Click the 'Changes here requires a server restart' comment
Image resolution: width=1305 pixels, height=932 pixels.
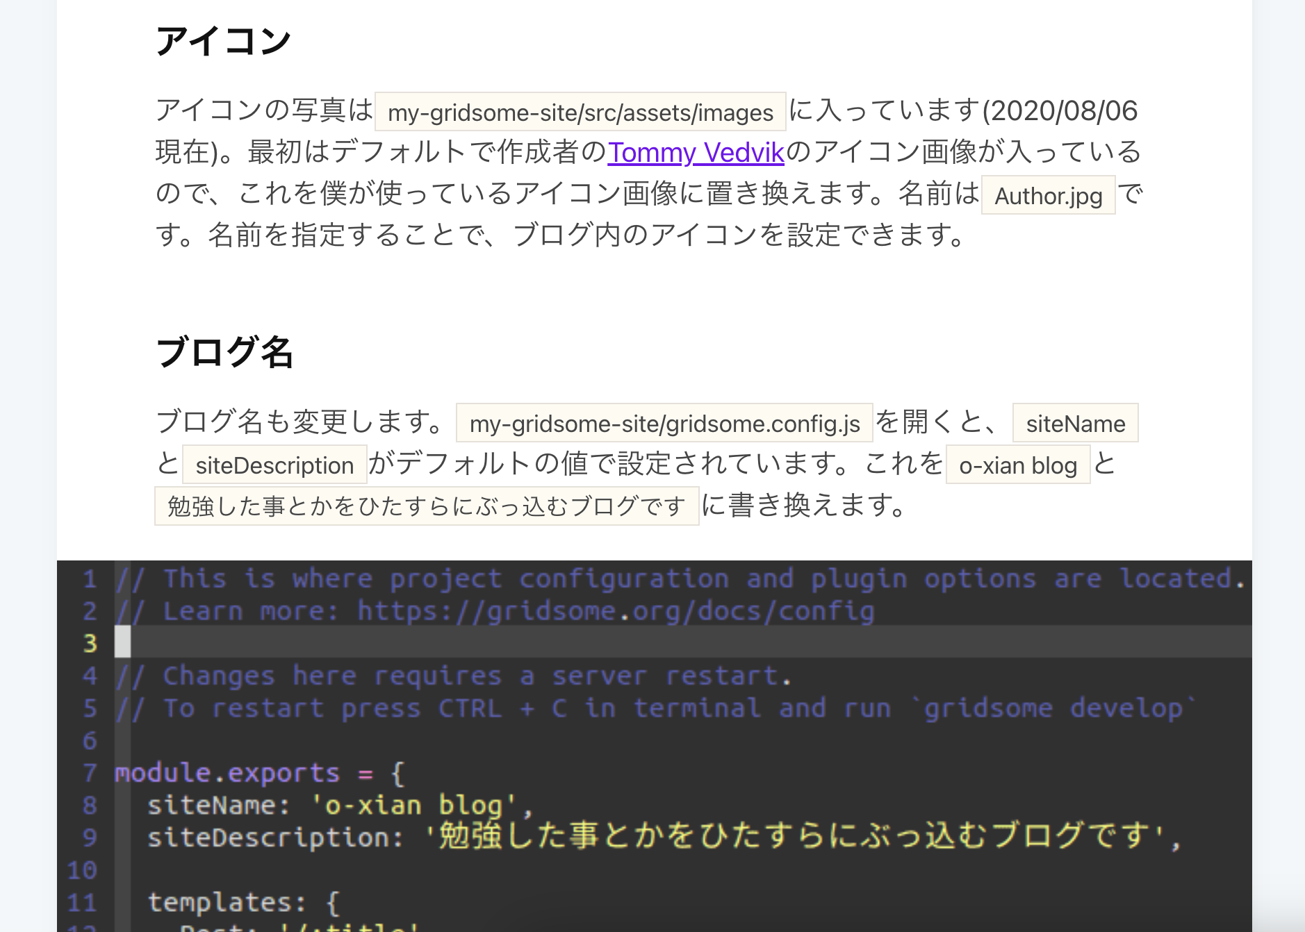pyautogui.click(x=453, y=676)
